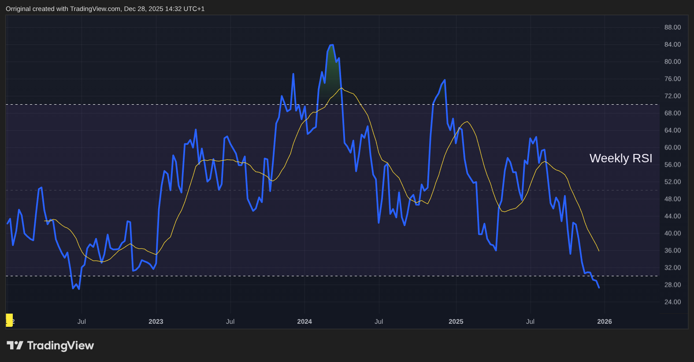Click the 60.00 axis label
Viewport: 694px width, 362px height.
672,147
